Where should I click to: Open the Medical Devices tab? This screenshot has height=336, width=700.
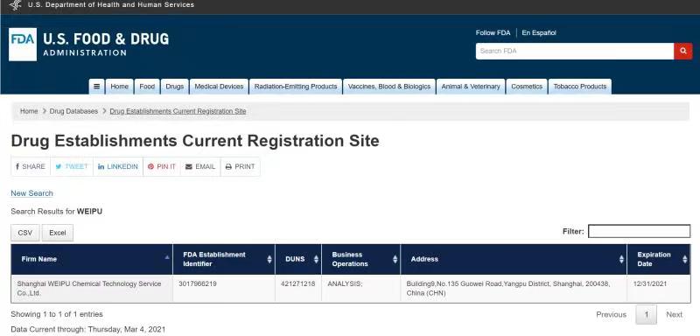tap(219, 87)
